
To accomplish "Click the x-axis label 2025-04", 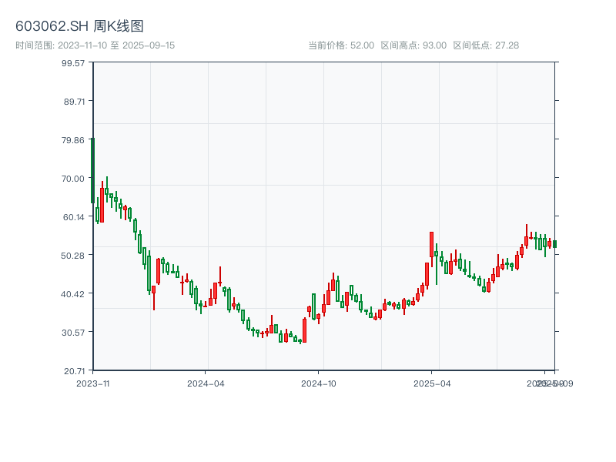I will point(432,383).
